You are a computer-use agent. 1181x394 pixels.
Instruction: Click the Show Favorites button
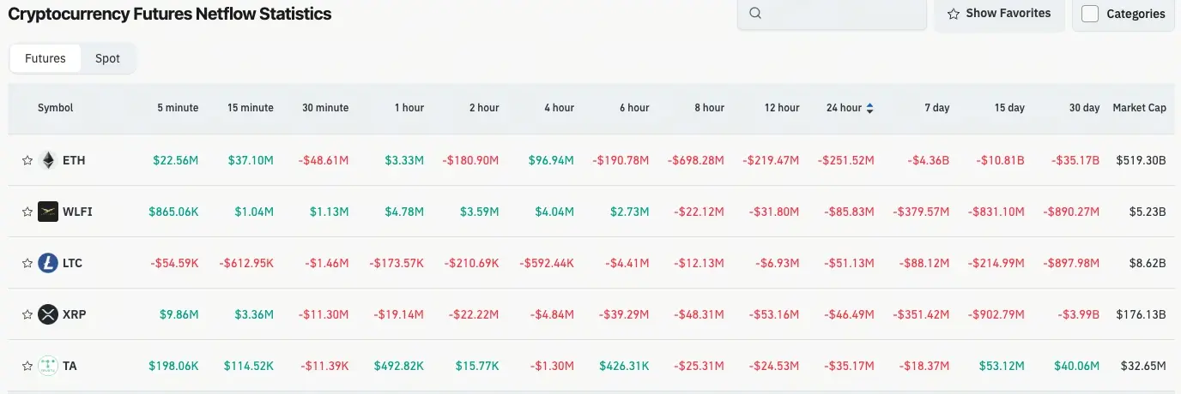click(x=999, y=14)
